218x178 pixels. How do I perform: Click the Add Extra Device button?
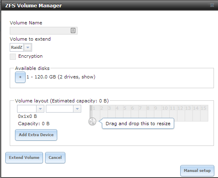(x=36, y=135)
